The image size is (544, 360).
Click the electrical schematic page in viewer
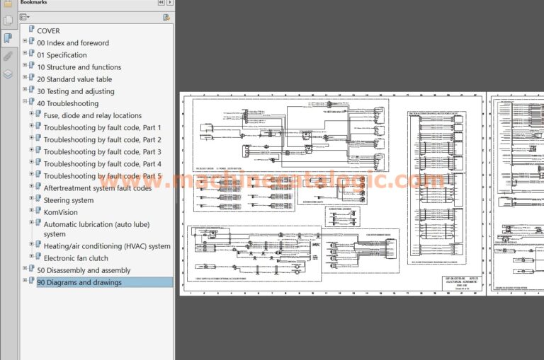coord(332,193)
